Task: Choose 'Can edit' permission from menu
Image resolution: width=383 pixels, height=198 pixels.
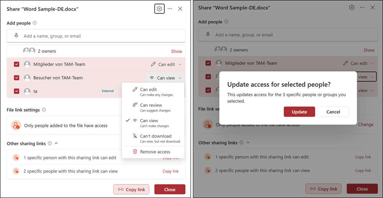Action: point(153,92)
